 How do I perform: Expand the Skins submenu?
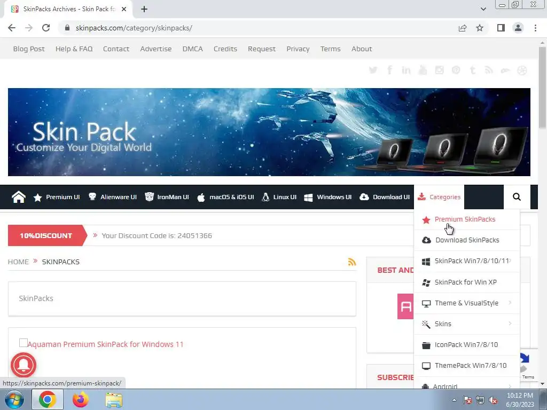[467, 324]
